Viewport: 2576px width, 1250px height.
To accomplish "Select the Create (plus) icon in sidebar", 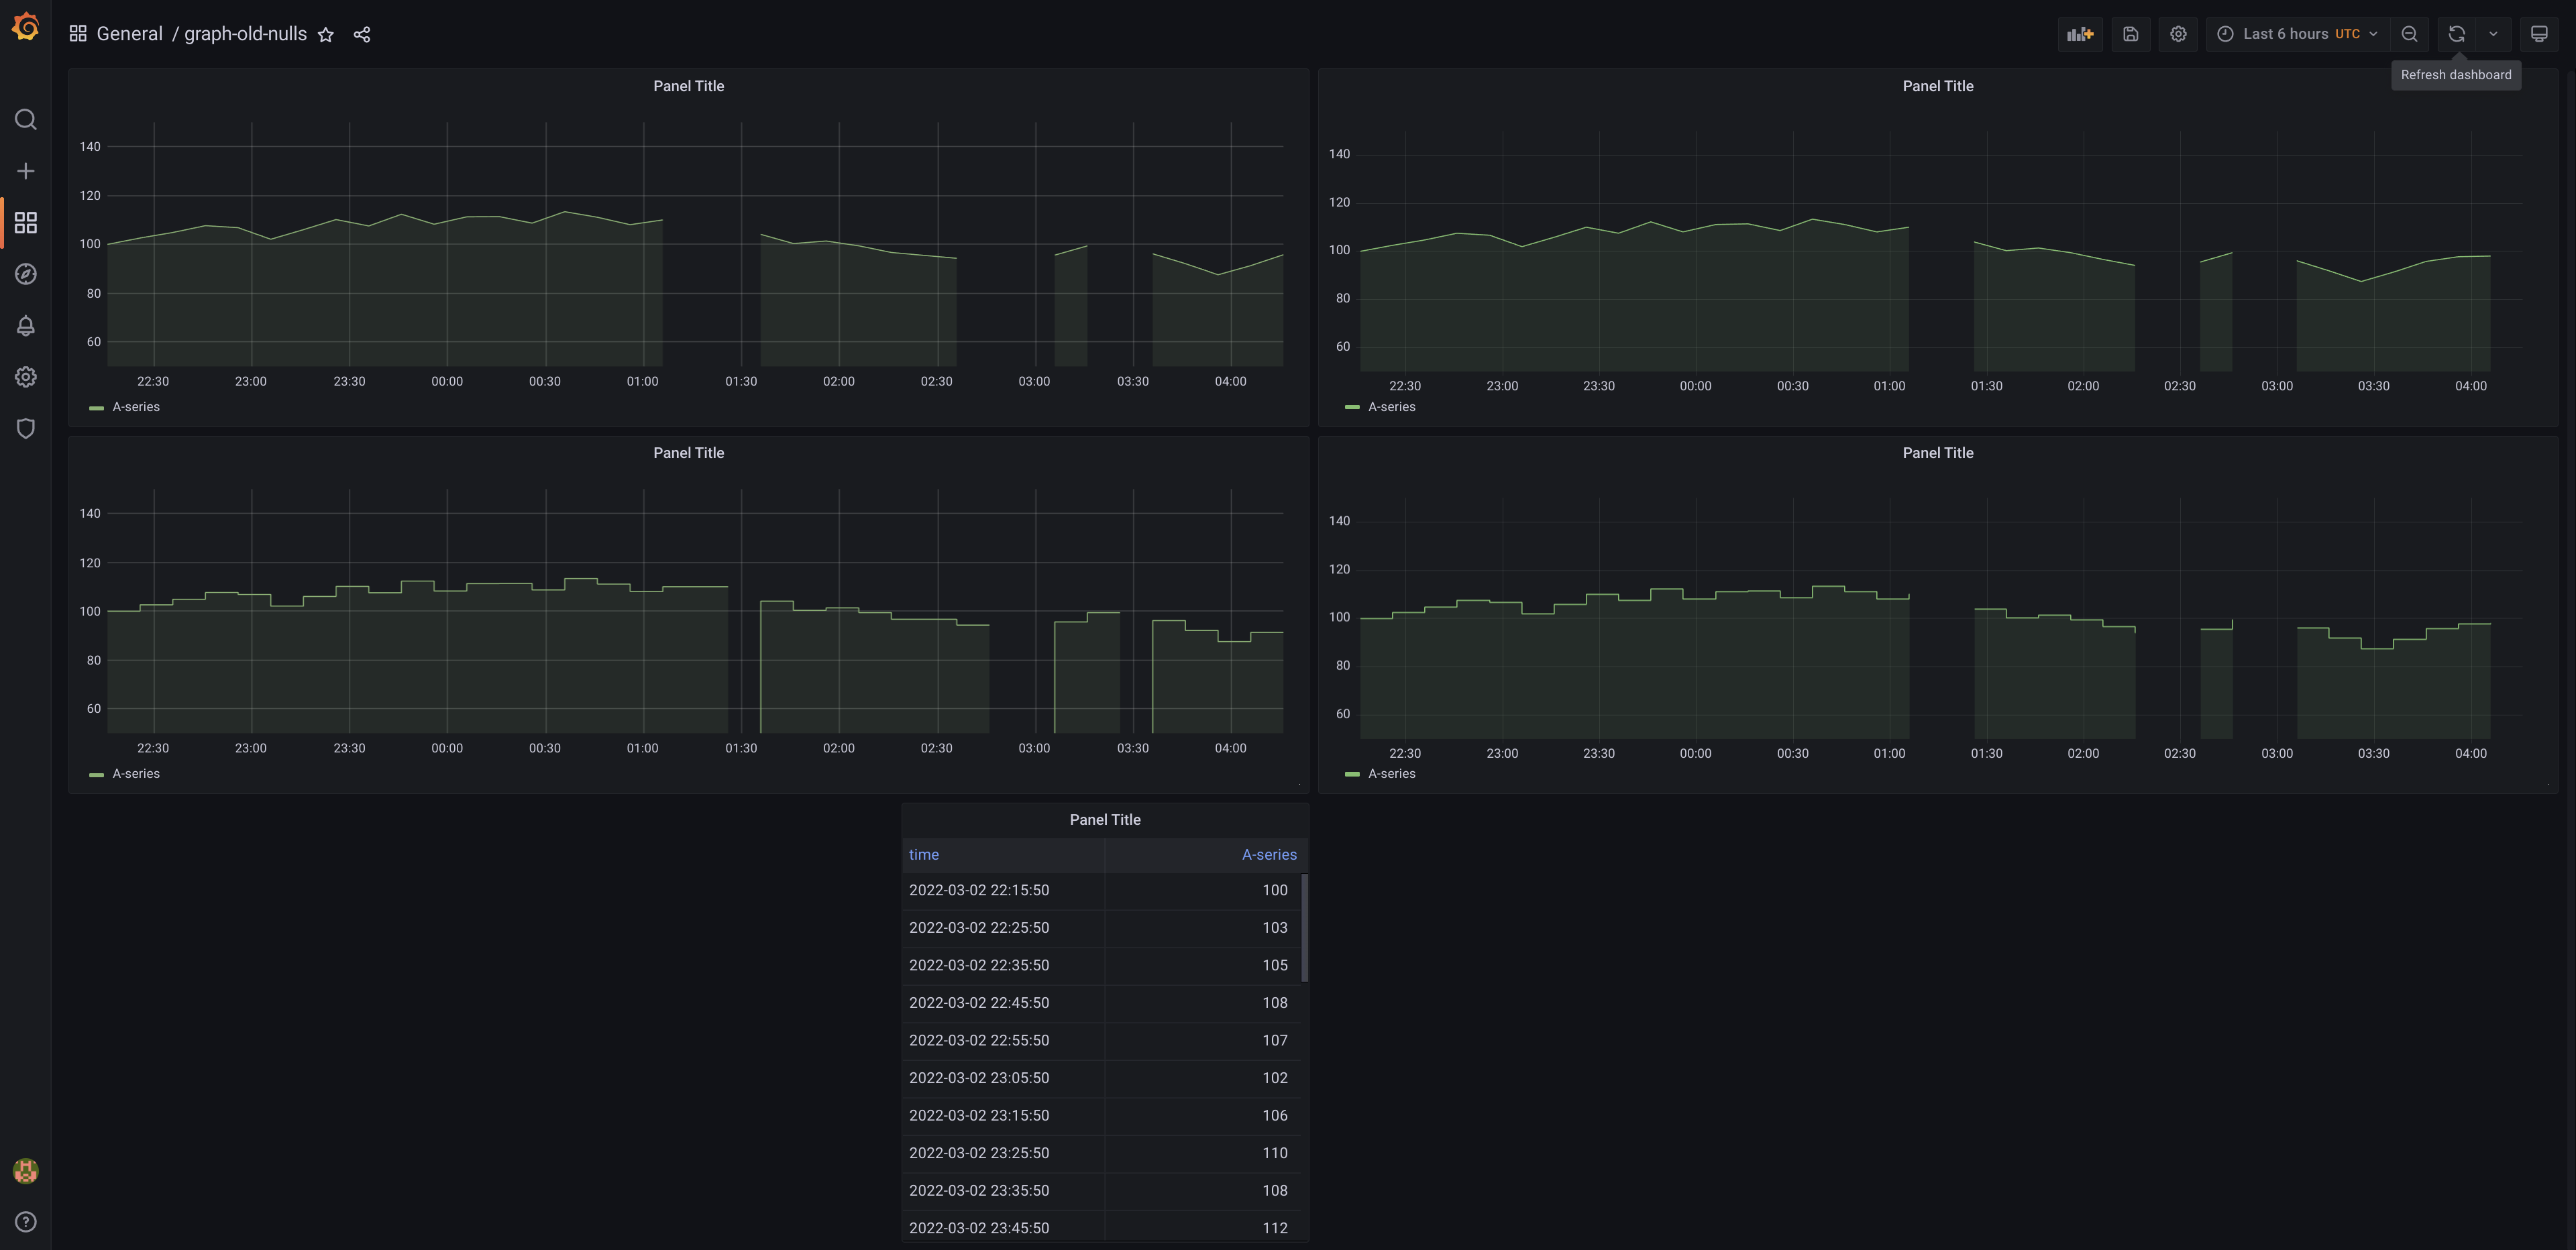I will pyautogui.click(x=25, y=170).
